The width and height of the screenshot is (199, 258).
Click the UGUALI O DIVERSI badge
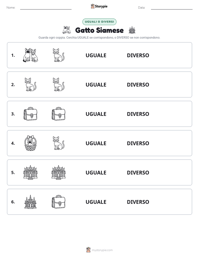[99, 22]
